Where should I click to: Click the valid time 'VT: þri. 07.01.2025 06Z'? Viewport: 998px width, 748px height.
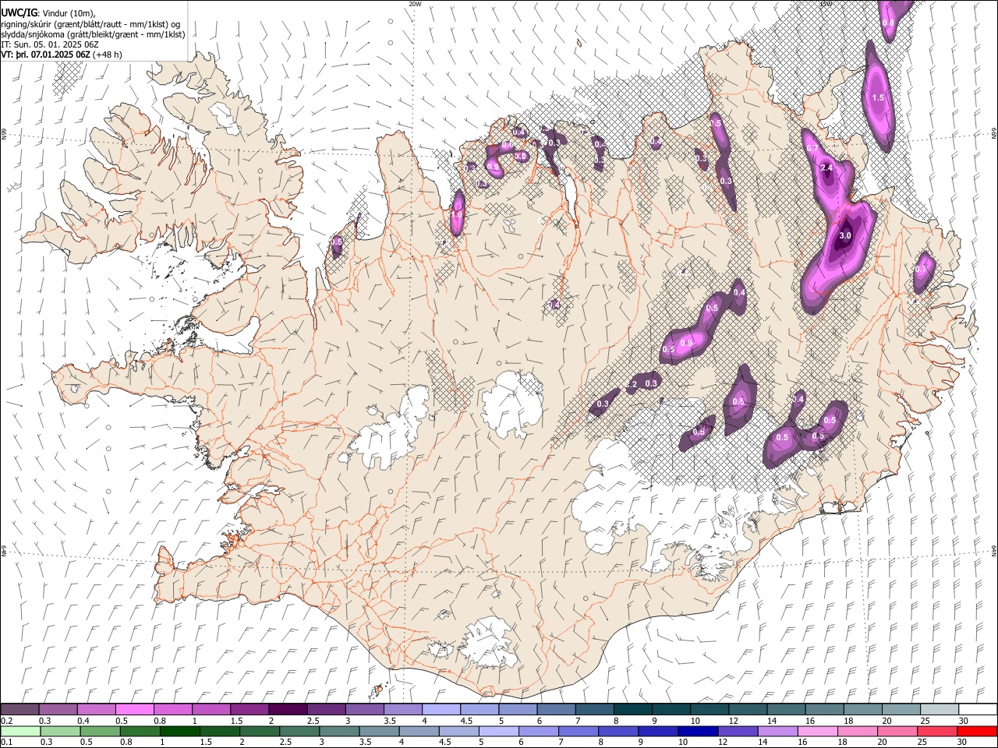45,55
